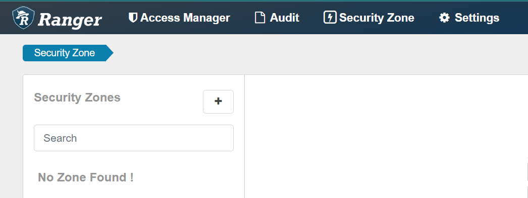Click the breadcrumb's pointed arrow tip
The image size is (528, 198).
point(110,53)
